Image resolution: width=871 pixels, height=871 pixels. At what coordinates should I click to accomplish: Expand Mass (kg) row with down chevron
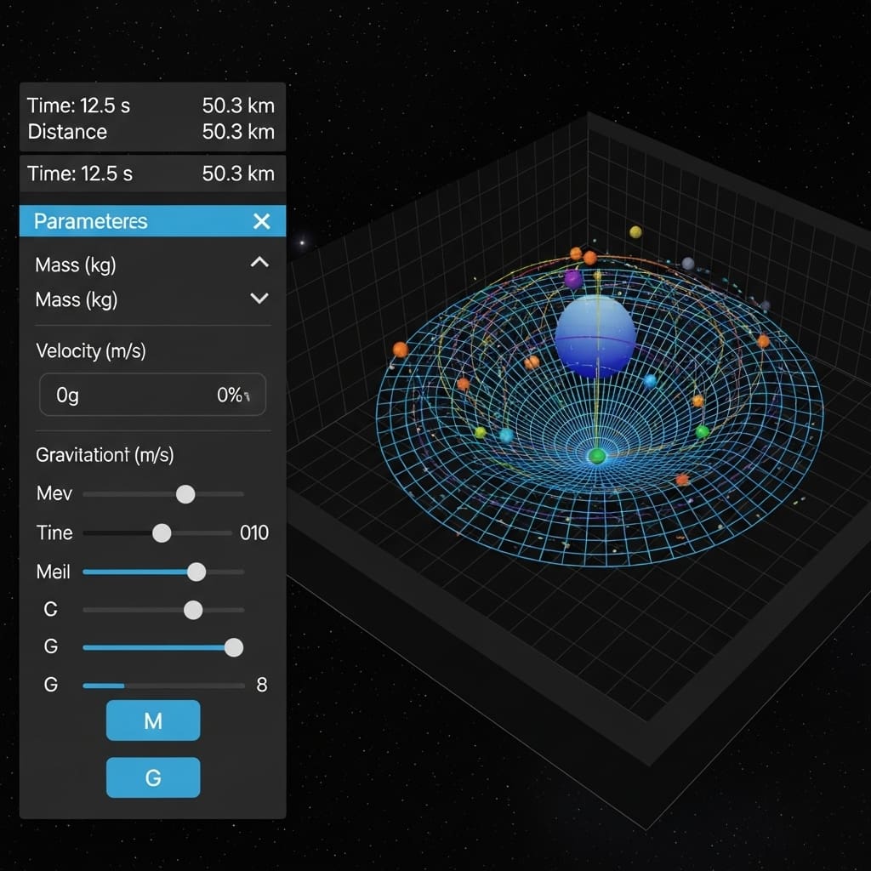(x=259, y=299)
